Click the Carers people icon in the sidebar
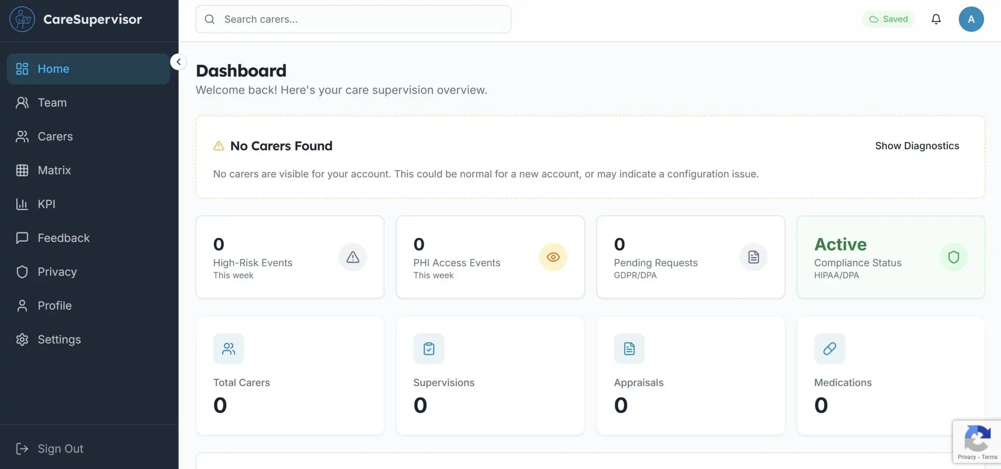Screen dimensions: 1001x469 (22, 137)
